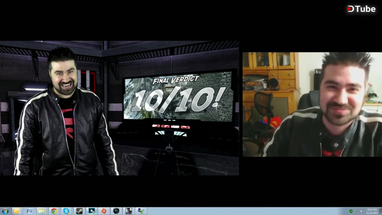Show hidden system tray icons
The width and height of the screenshot is (382, 215).
346,211
